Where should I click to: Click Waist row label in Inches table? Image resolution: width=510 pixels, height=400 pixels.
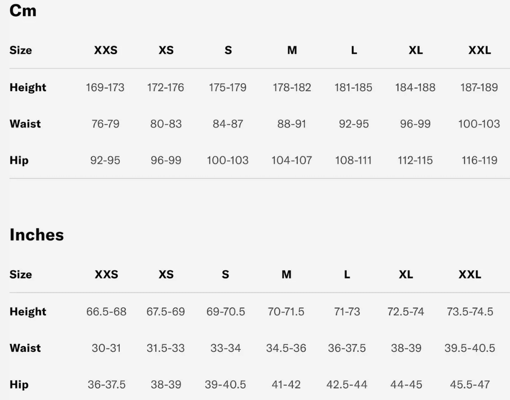26,348
